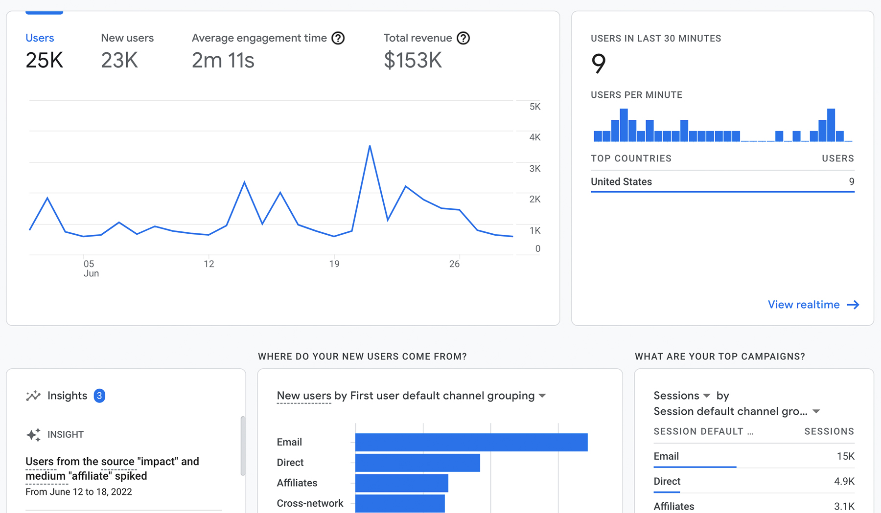Open help icon next to Average engagement time
Viewport: 881px width, 513px height.
coord(338,38)
